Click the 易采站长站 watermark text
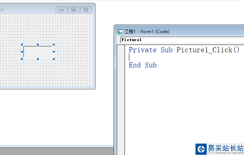 click(225, 148)
